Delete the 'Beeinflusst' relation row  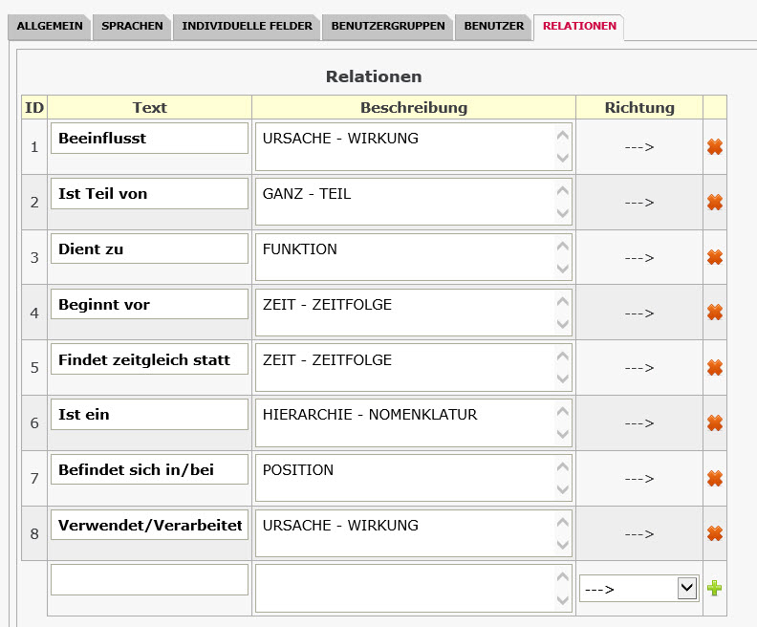(714, 146)
